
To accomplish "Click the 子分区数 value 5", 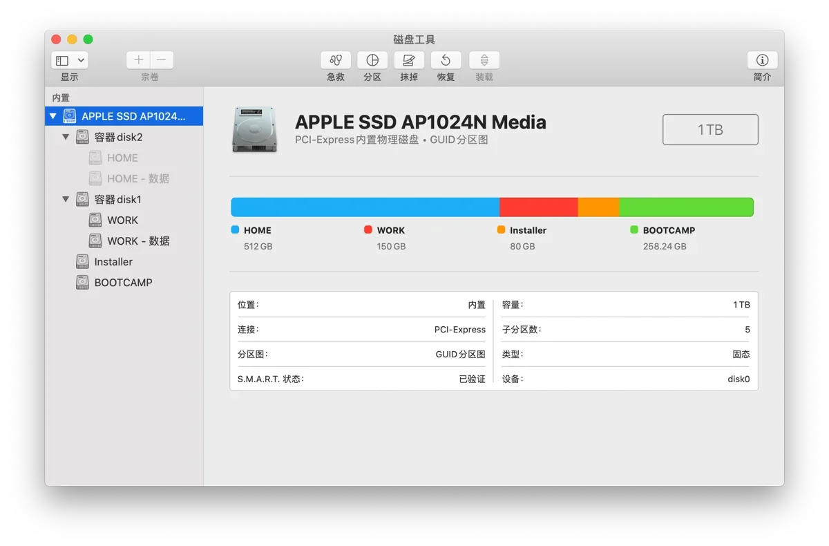I will tap(747, 330).
